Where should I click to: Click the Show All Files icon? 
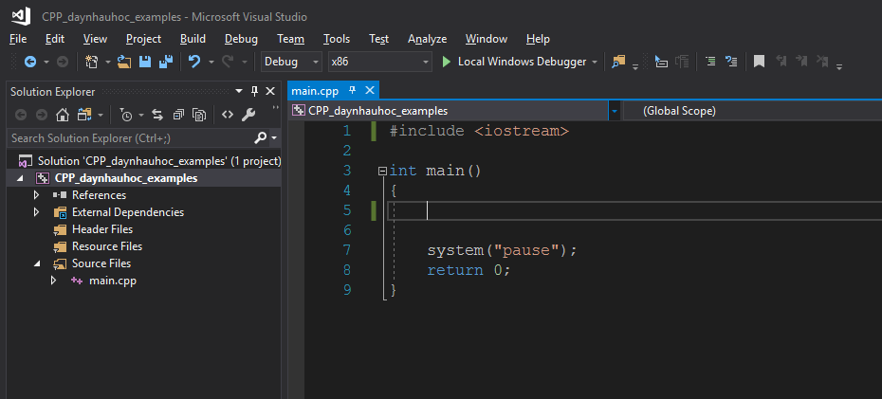tap(199, 116)
